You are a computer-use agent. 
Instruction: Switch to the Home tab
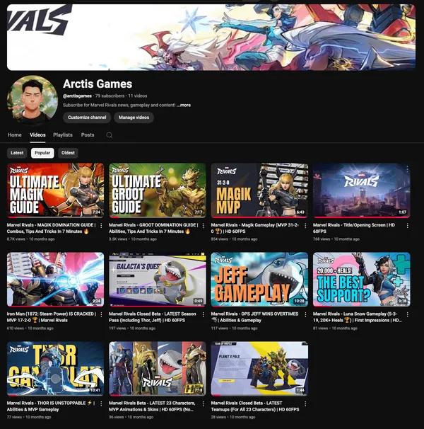click(x=14, y=135)
